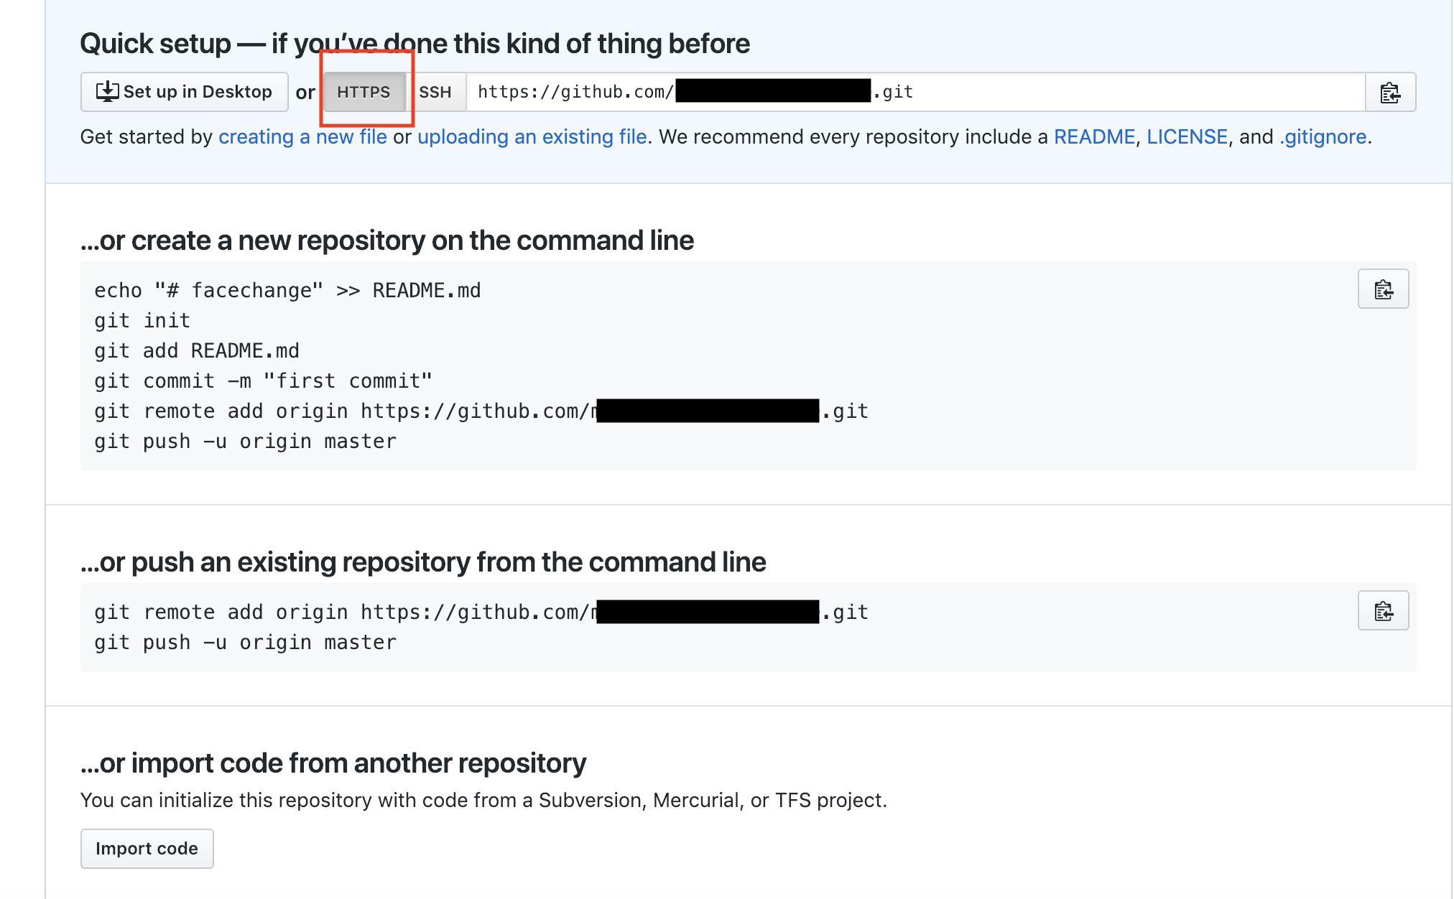Click the download icon inside Set up in Desktop
The height and width of the screenshot is (899, 1454).
click(x=106, y=91)
